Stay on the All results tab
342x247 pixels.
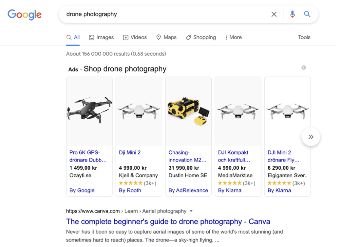pyautogui.click(x=73, y=37)
